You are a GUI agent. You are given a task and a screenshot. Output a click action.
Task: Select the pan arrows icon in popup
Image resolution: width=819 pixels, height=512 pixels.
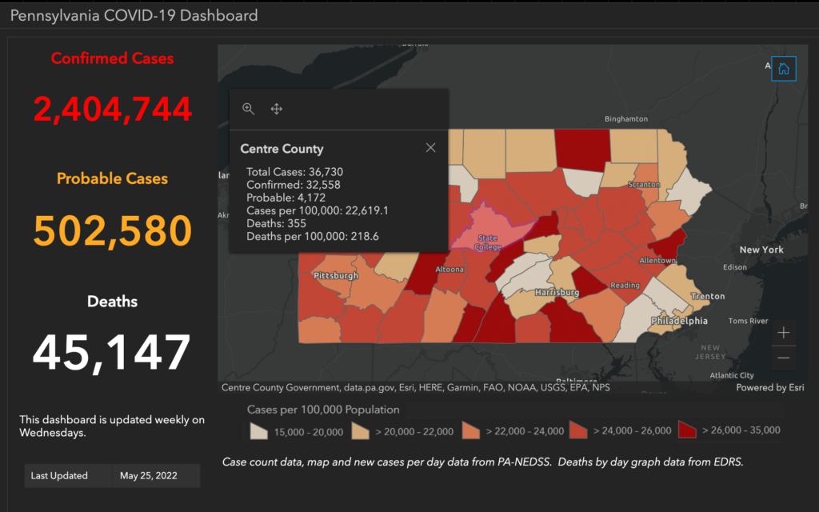[x=277, y=109]
